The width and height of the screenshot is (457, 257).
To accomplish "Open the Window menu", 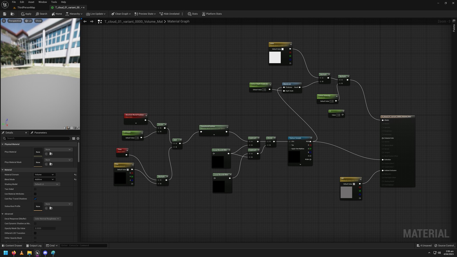I will [x=42, y=2].
